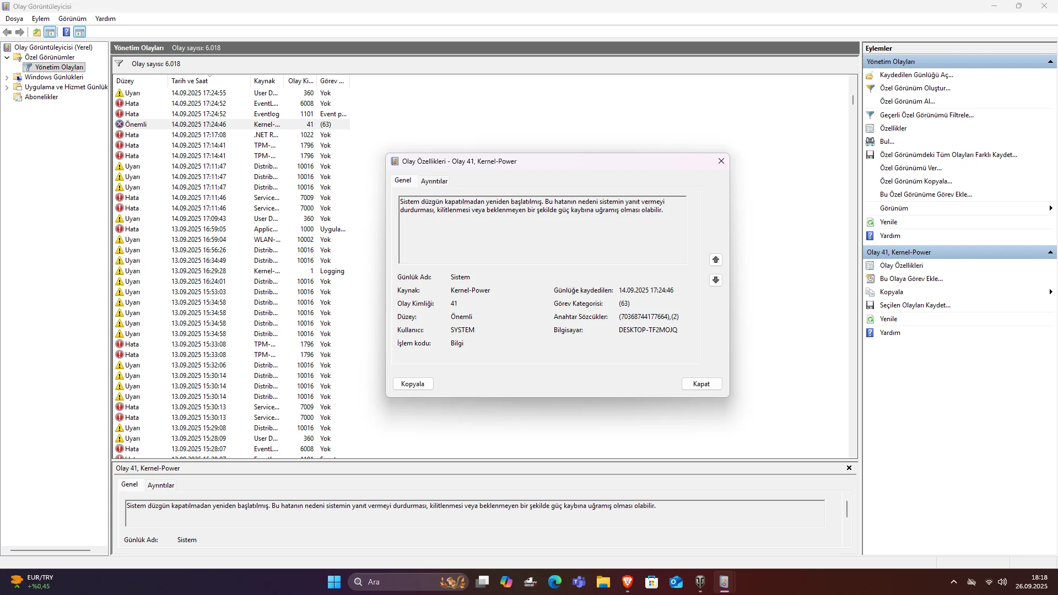Open the Eylem menu

click(x=40, y=19)
